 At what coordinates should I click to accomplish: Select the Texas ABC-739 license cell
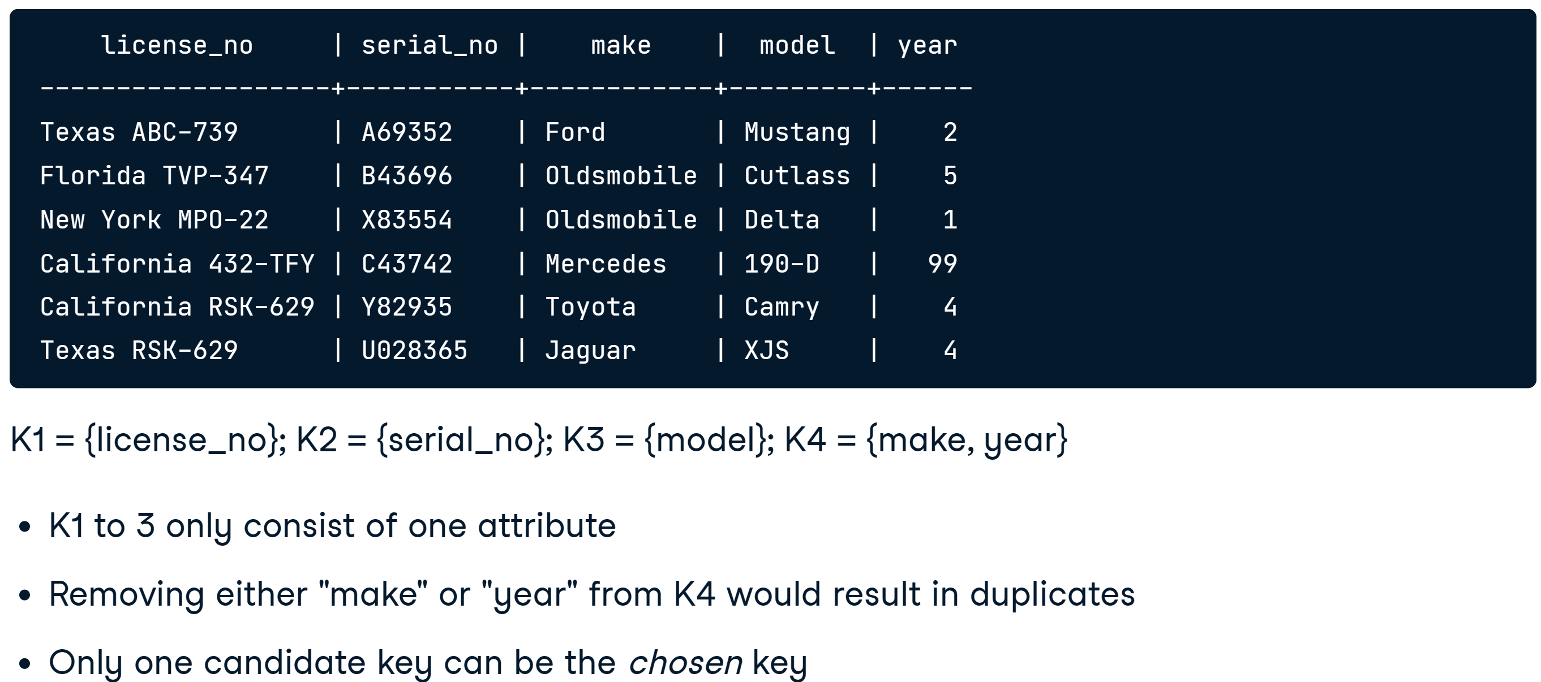point(139,132)
